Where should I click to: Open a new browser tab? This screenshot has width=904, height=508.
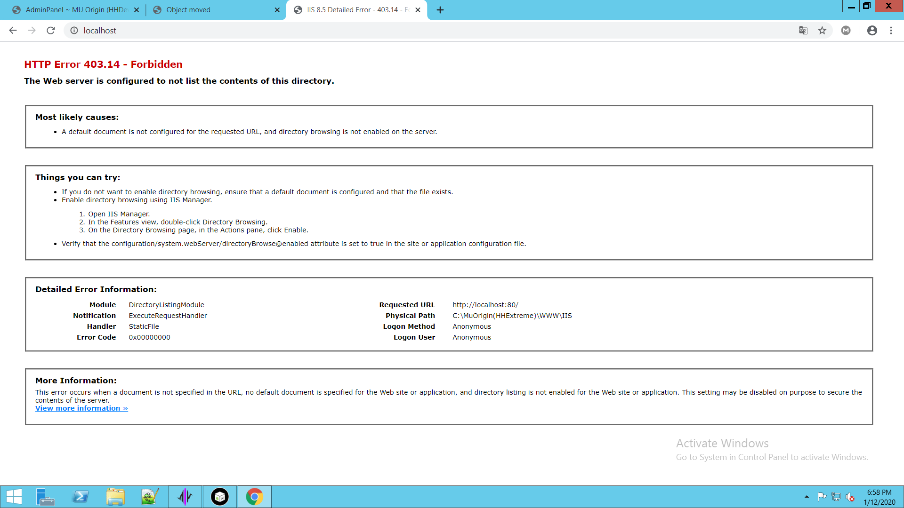click(x=440, y=10)
